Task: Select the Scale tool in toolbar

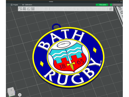Action: (x=62, y=9)
